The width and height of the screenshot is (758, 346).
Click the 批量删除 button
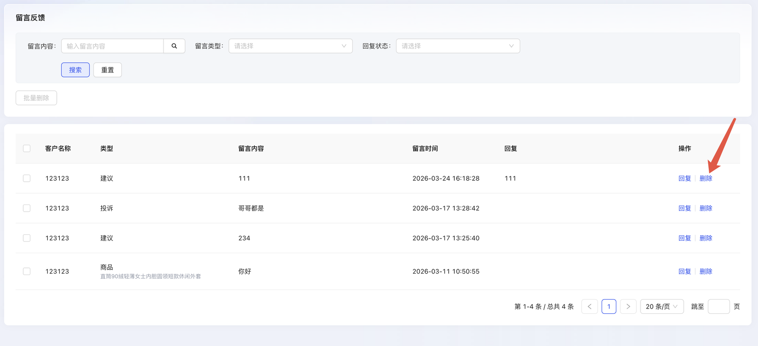36,98
